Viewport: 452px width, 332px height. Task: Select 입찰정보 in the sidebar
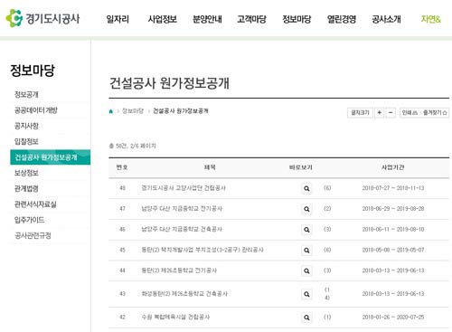click(26, 142)
